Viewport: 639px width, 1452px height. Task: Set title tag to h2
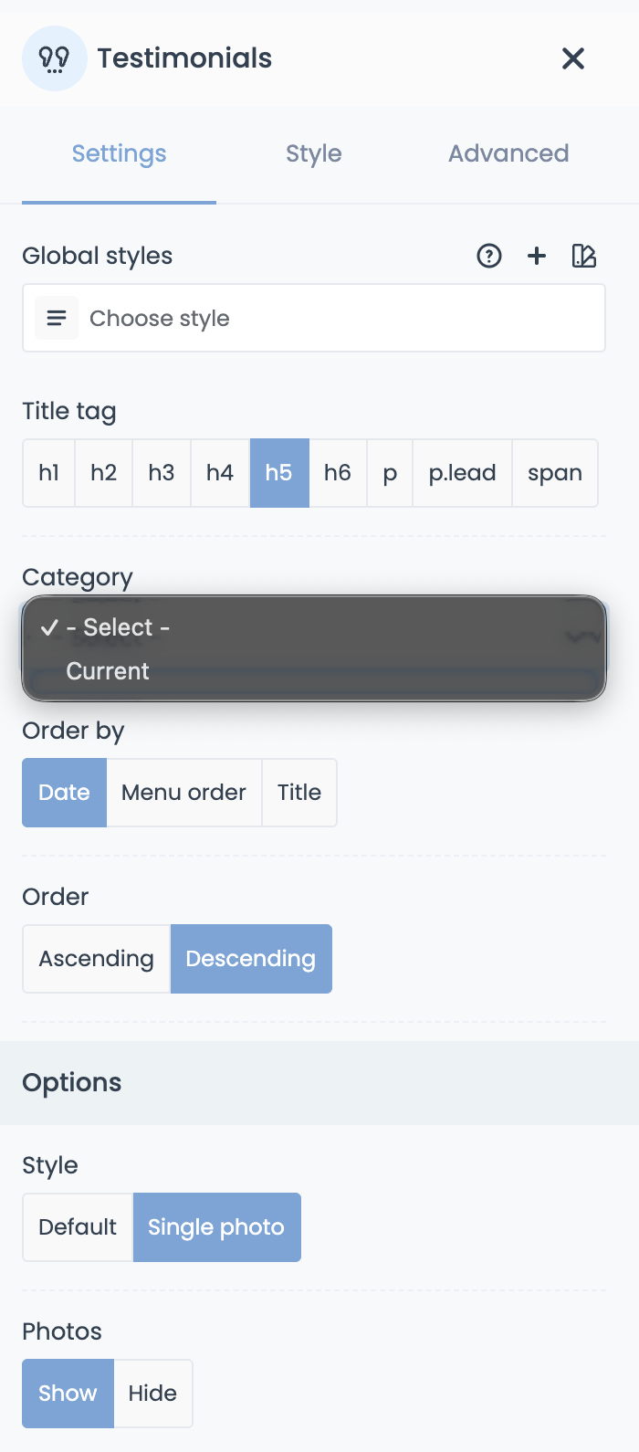pyautogui.click(x=104, y=473)
